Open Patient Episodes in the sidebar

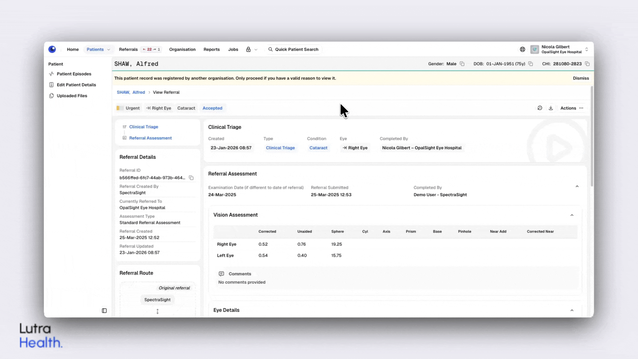click(74, 74)
